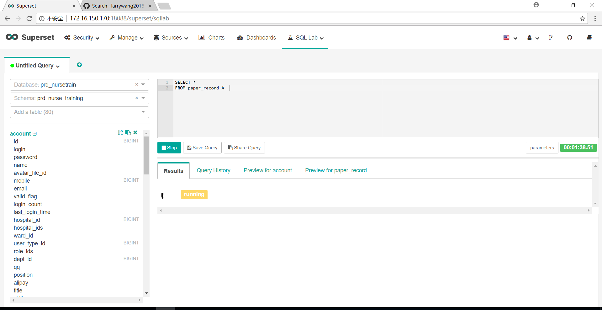Expand the Add a table dropdown
This screenshot has width=602, height=310.
coord(143,112)
